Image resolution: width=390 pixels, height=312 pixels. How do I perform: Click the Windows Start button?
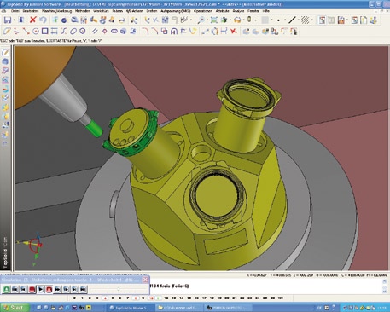[15, 308]
